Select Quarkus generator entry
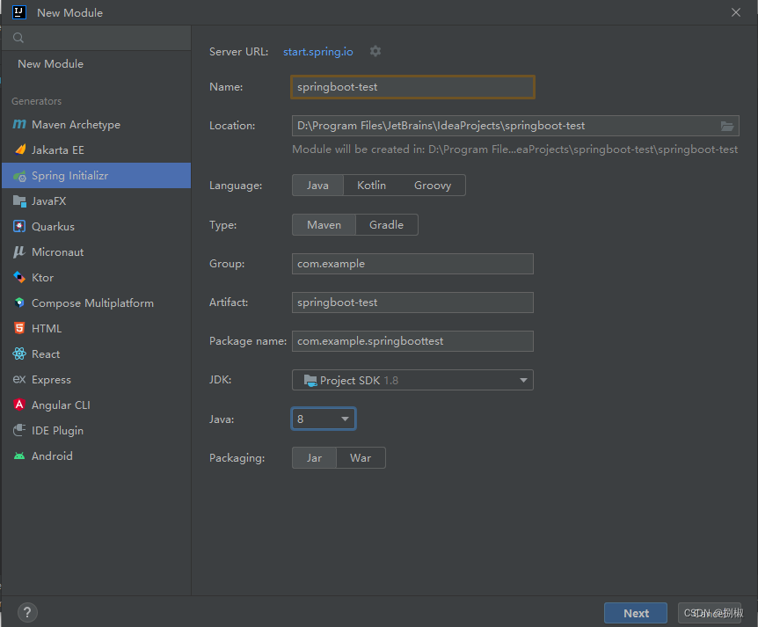 [x=96, y=226]
